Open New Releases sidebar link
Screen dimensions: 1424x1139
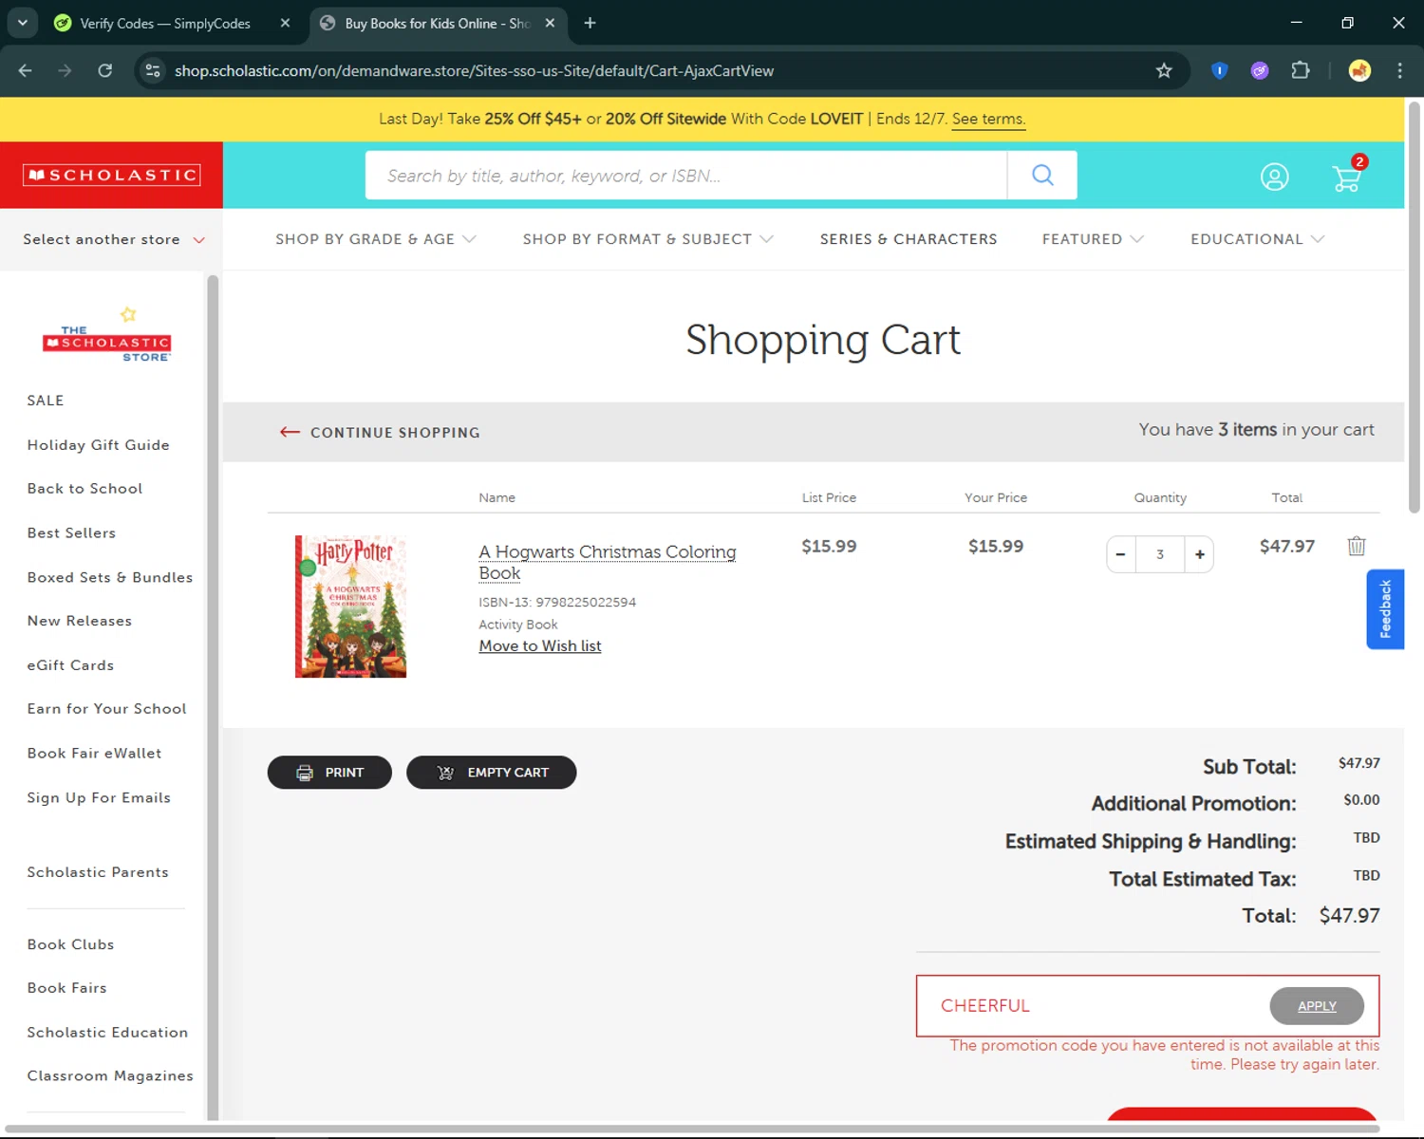click(79, 621)
